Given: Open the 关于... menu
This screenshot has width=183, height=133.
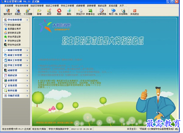Looking at the screenshot, I should click(x=123, y=6).
